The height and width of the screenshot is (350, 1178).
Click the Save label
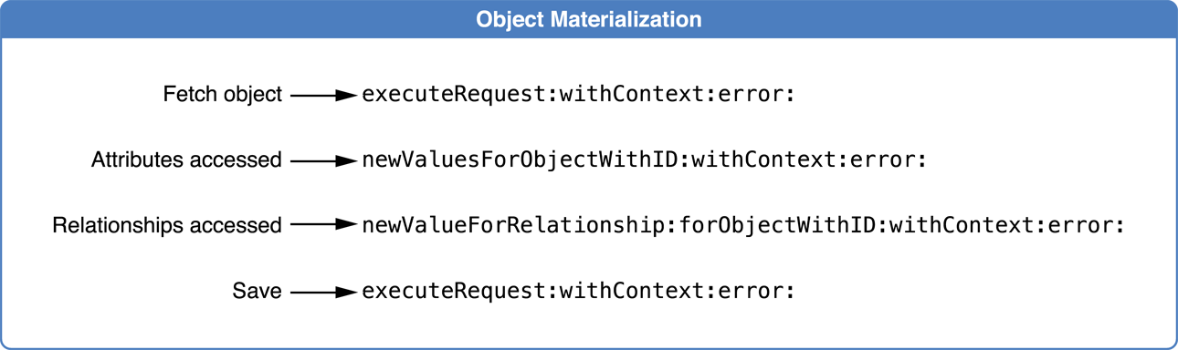(257, 292)
